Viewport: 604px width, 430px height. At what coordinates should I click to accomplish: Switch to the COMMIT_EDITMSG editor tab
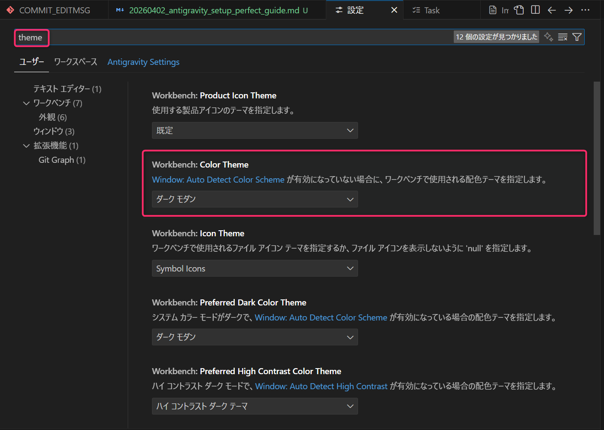pos(54,10)
